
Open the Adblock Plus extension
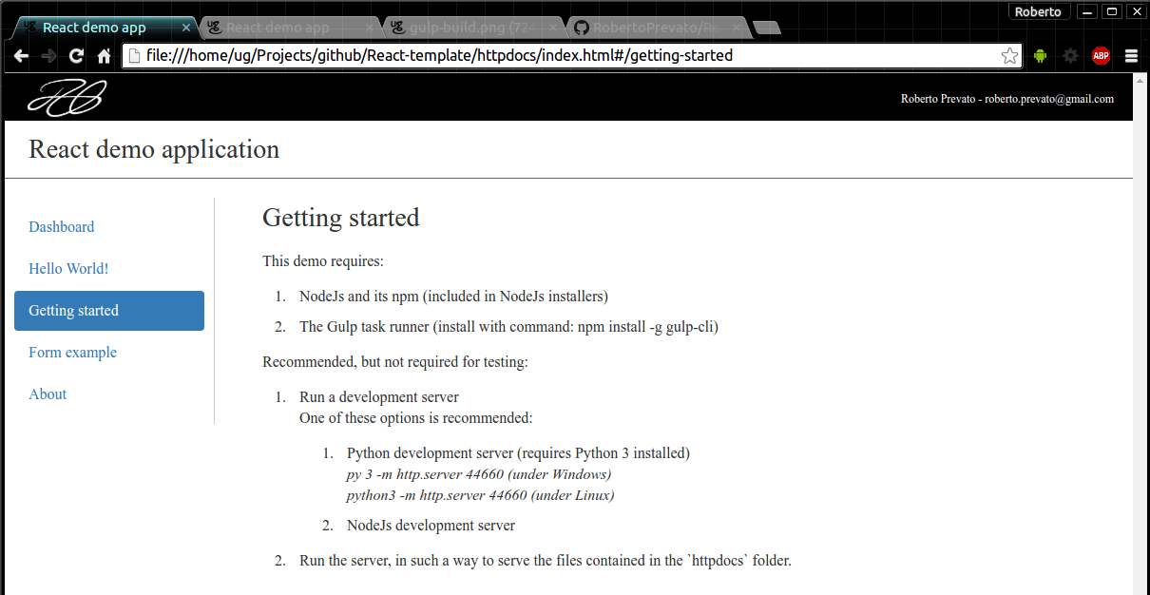(x=1101, y=56)
